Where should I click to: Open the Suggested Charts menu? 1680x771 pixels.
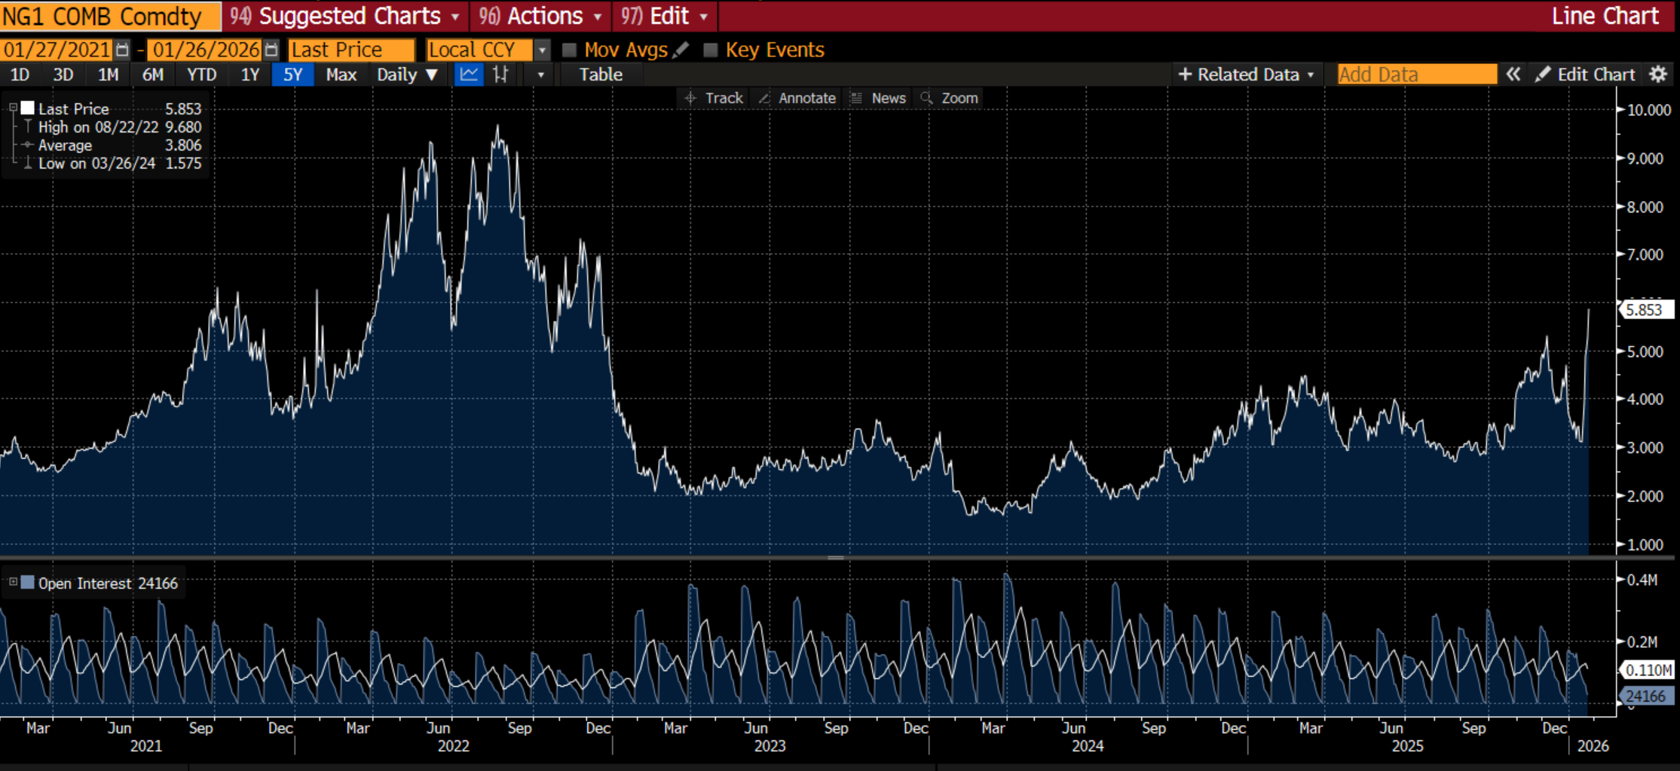(345, 16)
